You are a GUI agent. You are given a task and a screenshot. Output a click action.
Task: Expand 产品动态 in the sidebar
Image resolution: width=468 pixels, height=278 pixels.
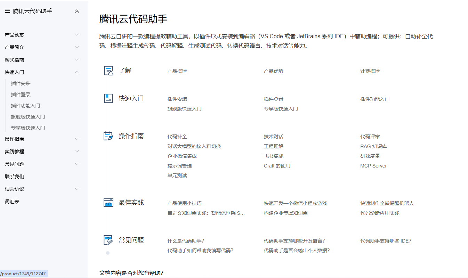coord(77,35)
